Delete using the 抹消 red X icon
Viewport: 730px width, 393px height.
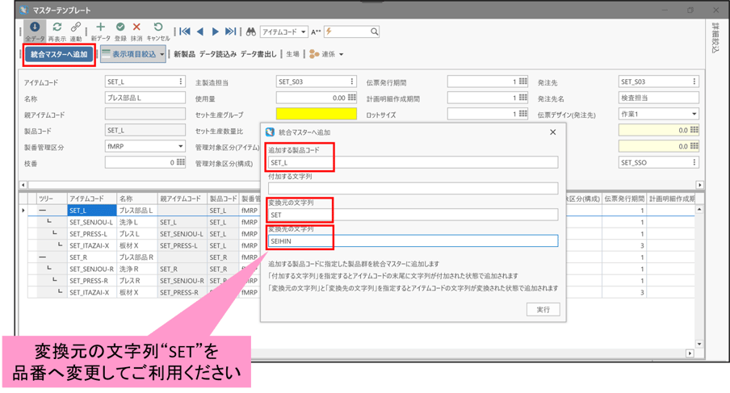136,27
